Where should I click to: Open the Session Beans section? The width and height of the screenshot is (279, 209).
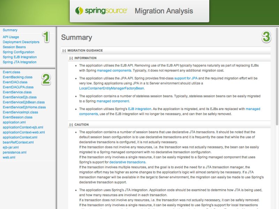pos(14,47)
